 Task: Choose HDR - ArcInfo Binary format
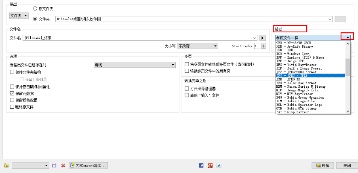(x=310, y=46)
